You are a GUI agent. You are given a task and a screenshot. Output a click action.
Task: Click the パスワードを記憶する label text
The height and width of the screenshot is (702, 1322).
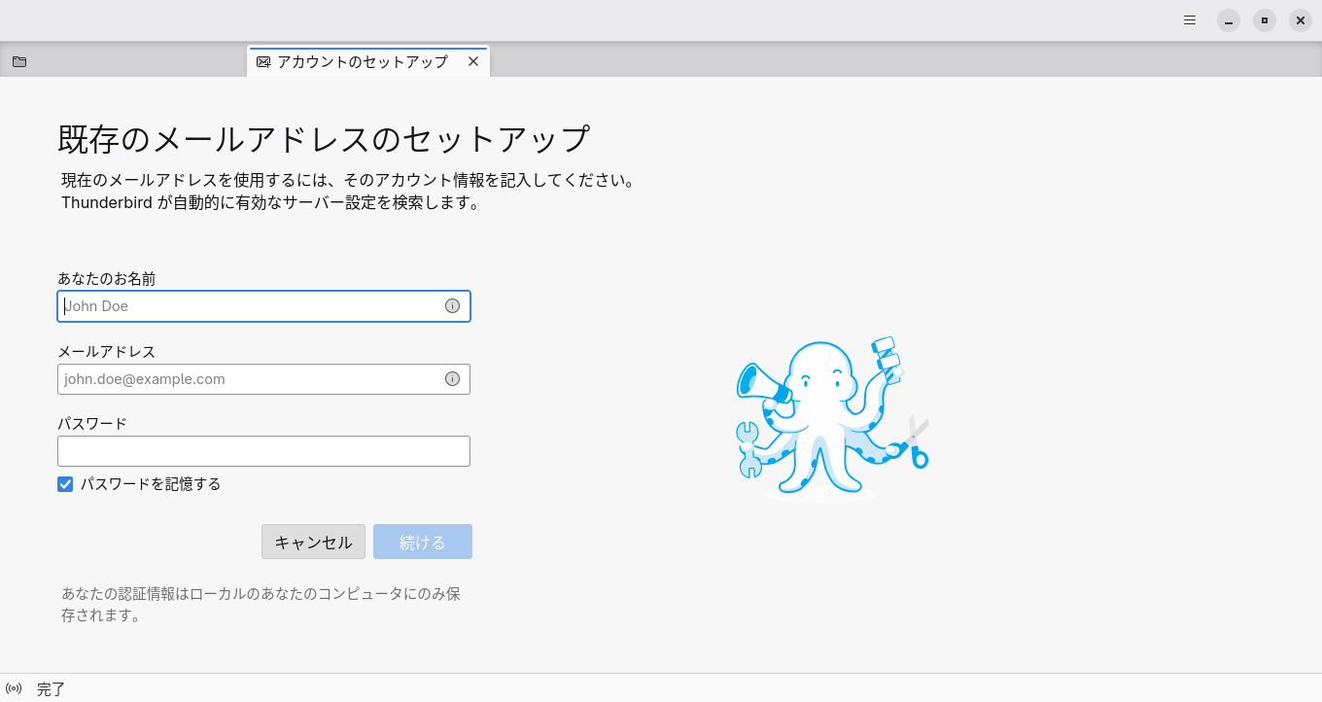click(151, 484)
